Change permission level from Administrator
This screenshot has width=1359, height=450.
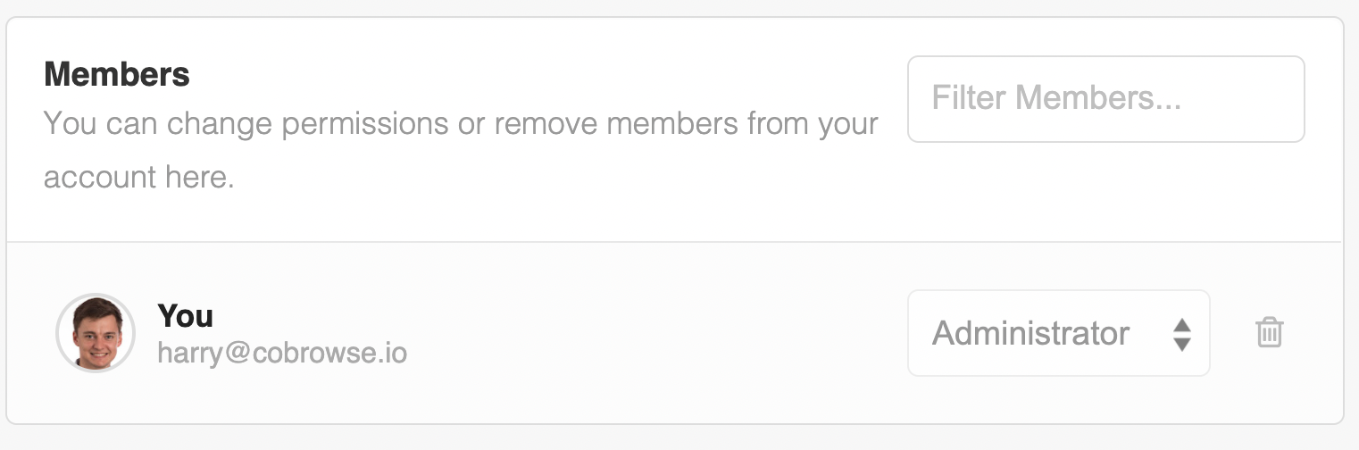(1058, 333)
